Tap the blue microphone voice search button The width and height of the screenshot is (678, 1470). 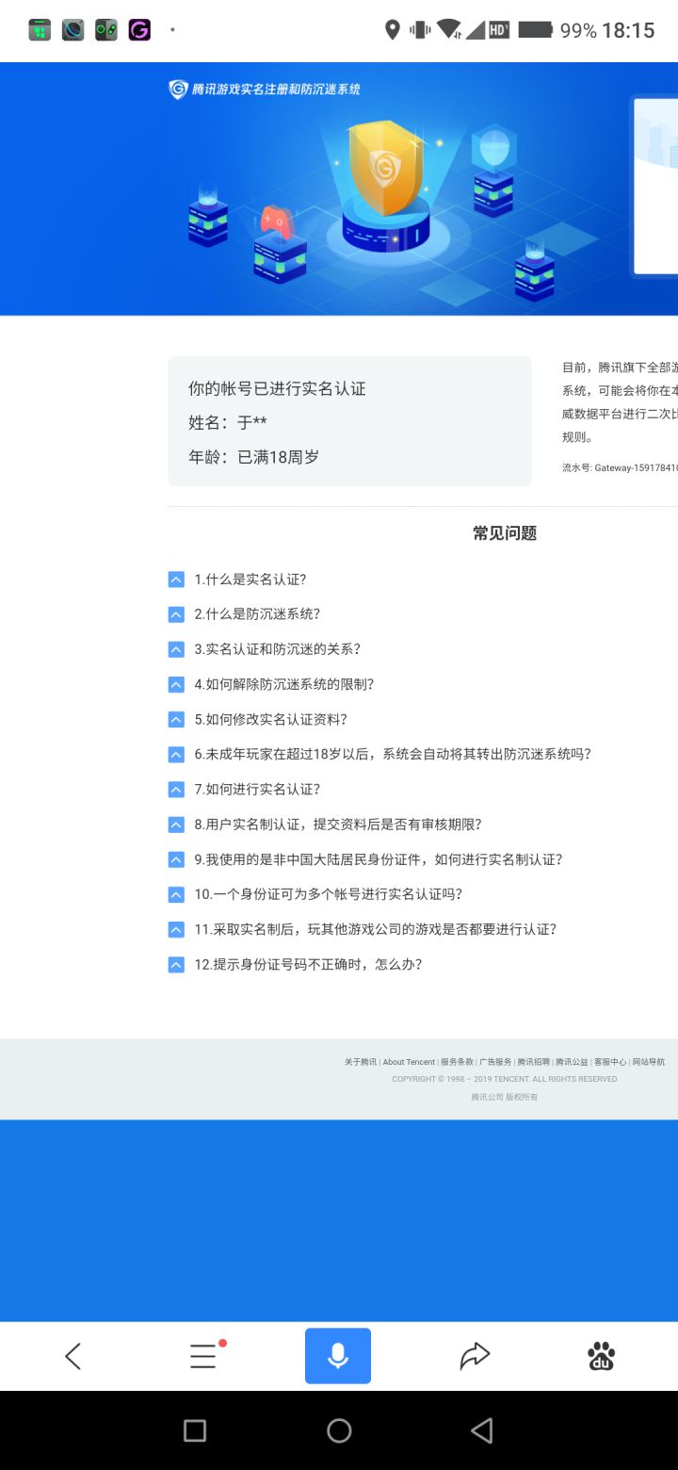coord(338,1356)
